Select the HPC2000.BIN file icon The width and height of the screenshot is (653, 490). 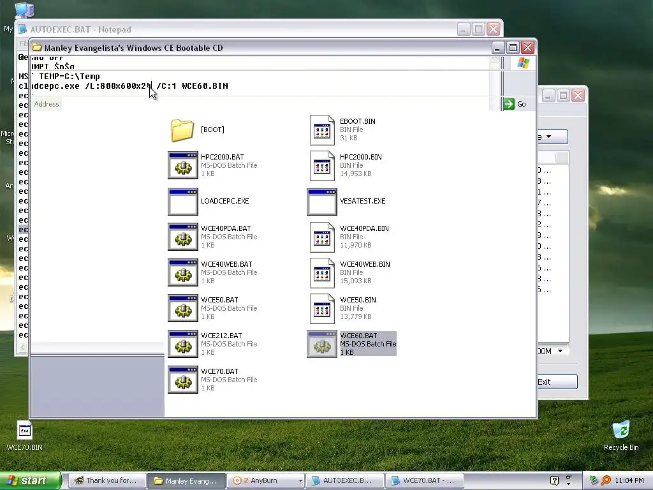(x=322, y=166)
